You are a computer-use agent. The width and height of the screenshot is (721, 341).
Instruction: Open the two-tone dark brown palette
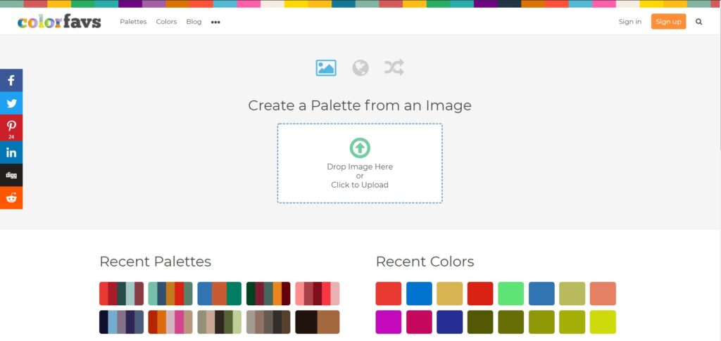(318, 322)
